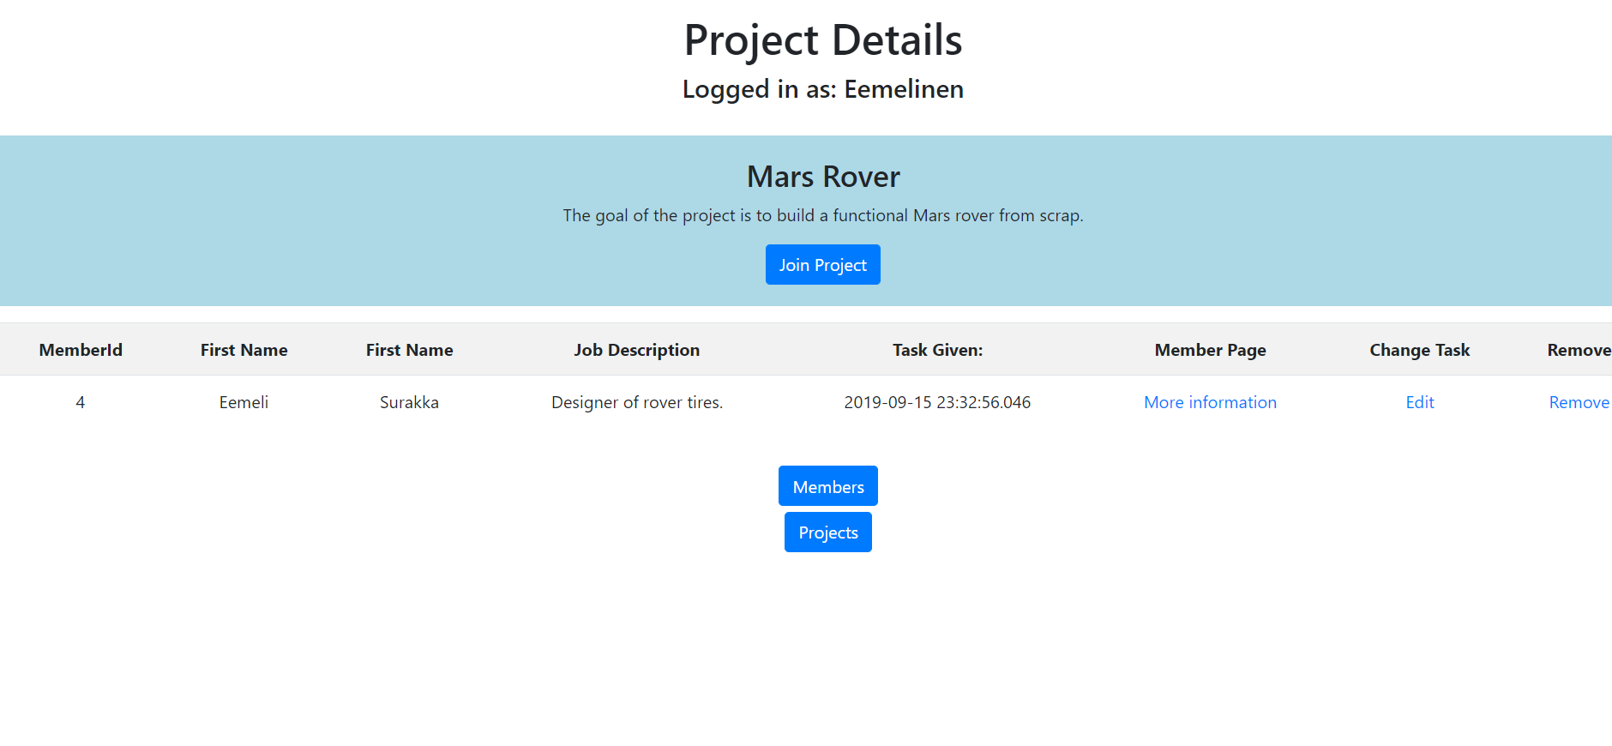Viewport: 1612px width, 746px height.
Task: Select the Job Description column header
Action: 636,350
